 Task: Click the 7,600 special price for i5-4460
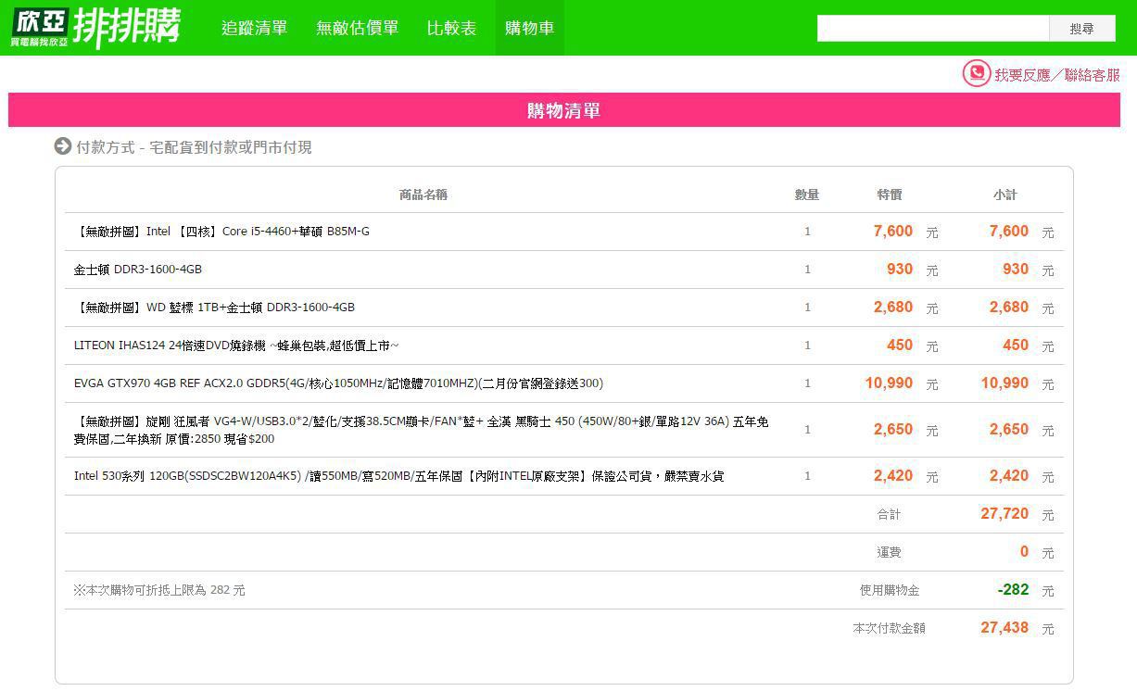pyautogui.click(x=893, y=232)
